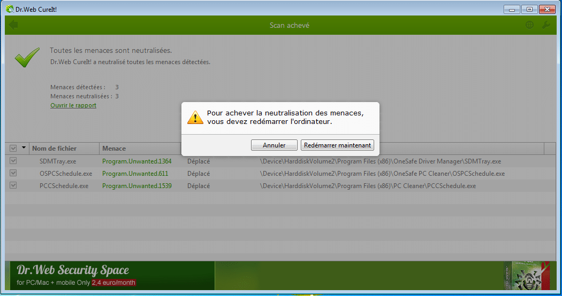
Task: Expand the selection dropdown arrow in header
Action: pos(24,147)
